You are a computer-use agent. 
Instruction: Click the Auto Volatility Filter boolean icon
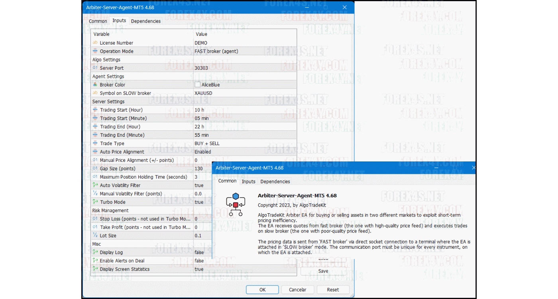point(95,185)
